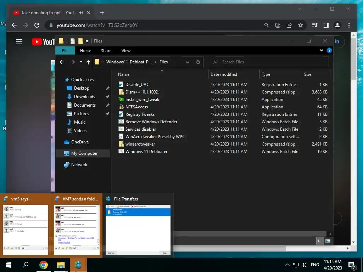Select Remove Windows Defender batch file

click(151, 122)
